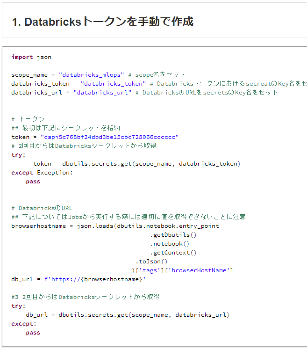Viewport: 307px width, 349px height.
Task: Click 'browserhostname = json.loads(' line
Action: pos(115,226)
